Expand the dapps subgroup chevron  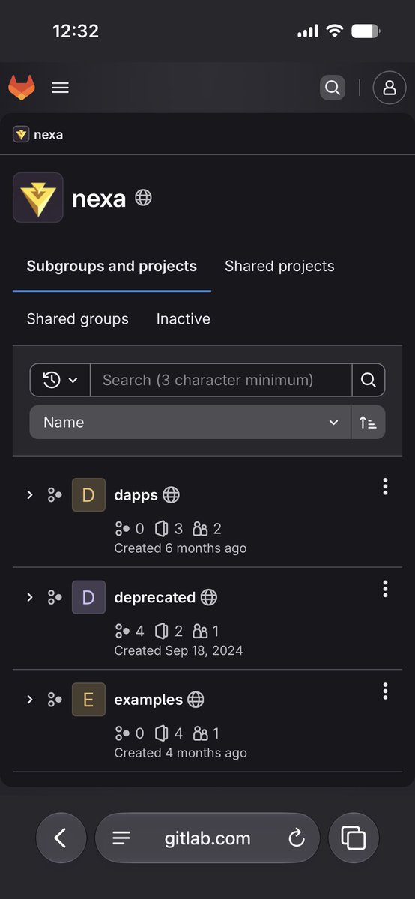30,494
